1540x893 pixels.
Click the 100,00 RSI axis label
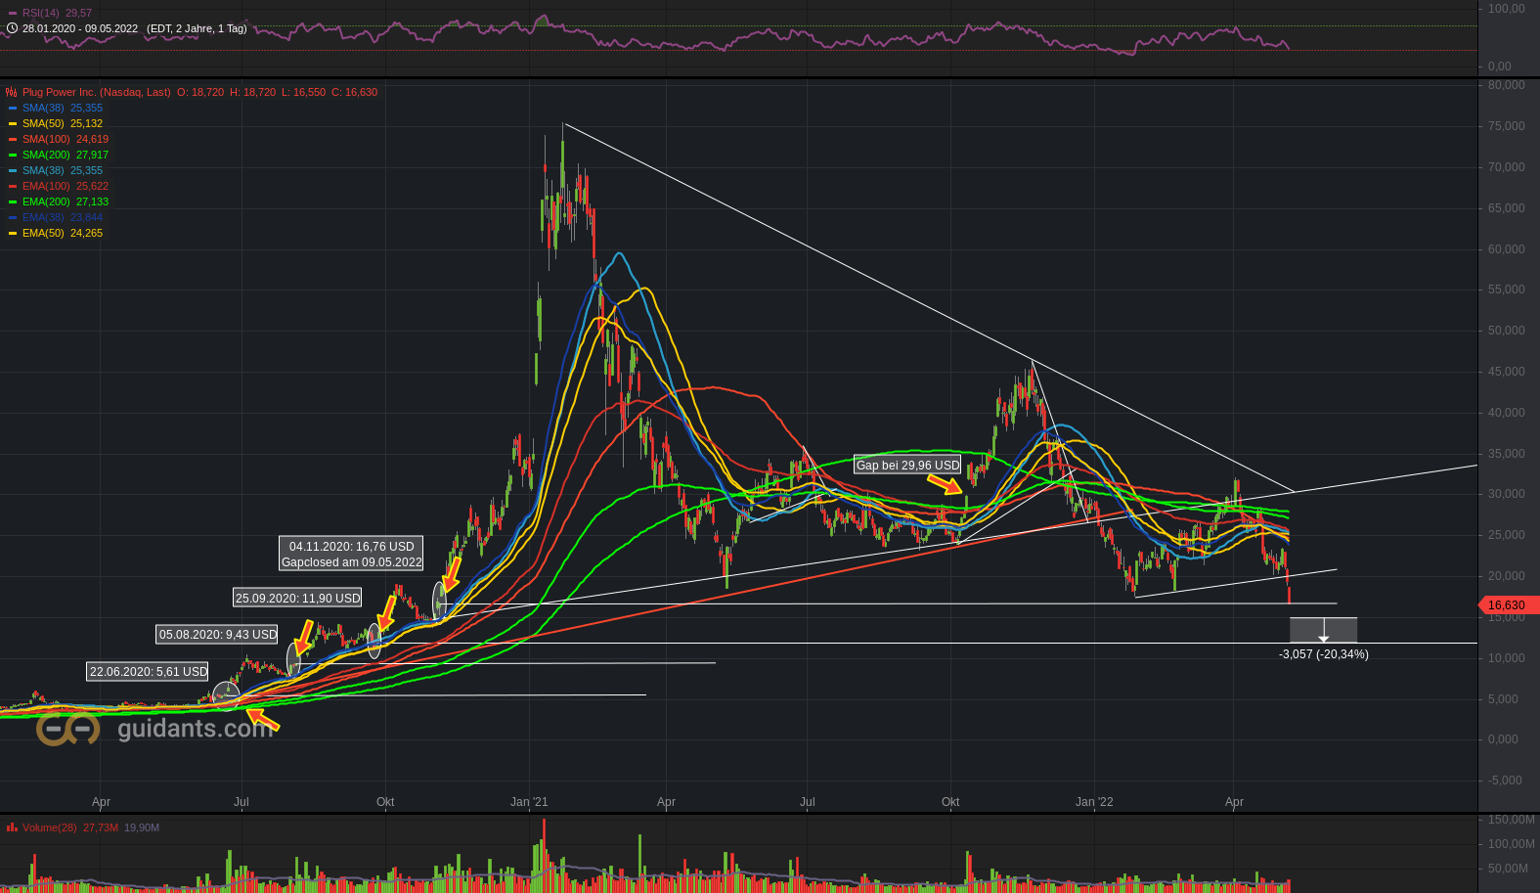click(1507, 9)
